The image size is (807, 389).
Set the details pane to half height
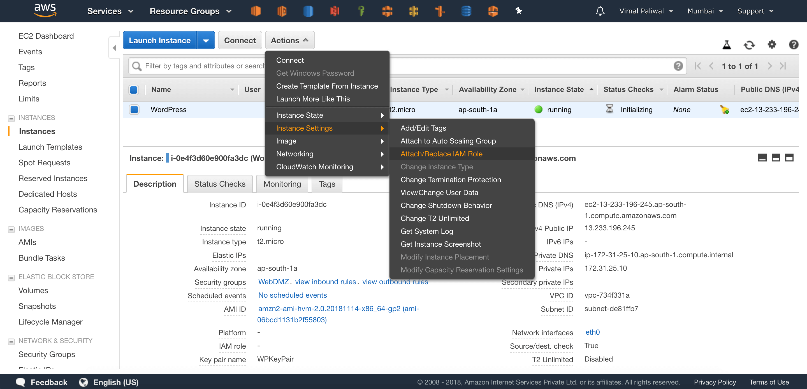(776, 158)
